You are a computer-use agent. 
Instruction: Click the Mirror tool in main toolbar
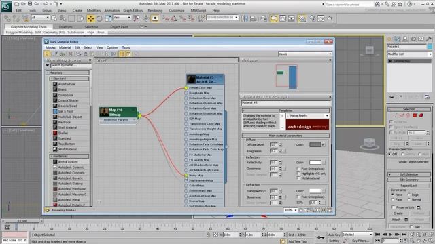(x=245, y=18)
